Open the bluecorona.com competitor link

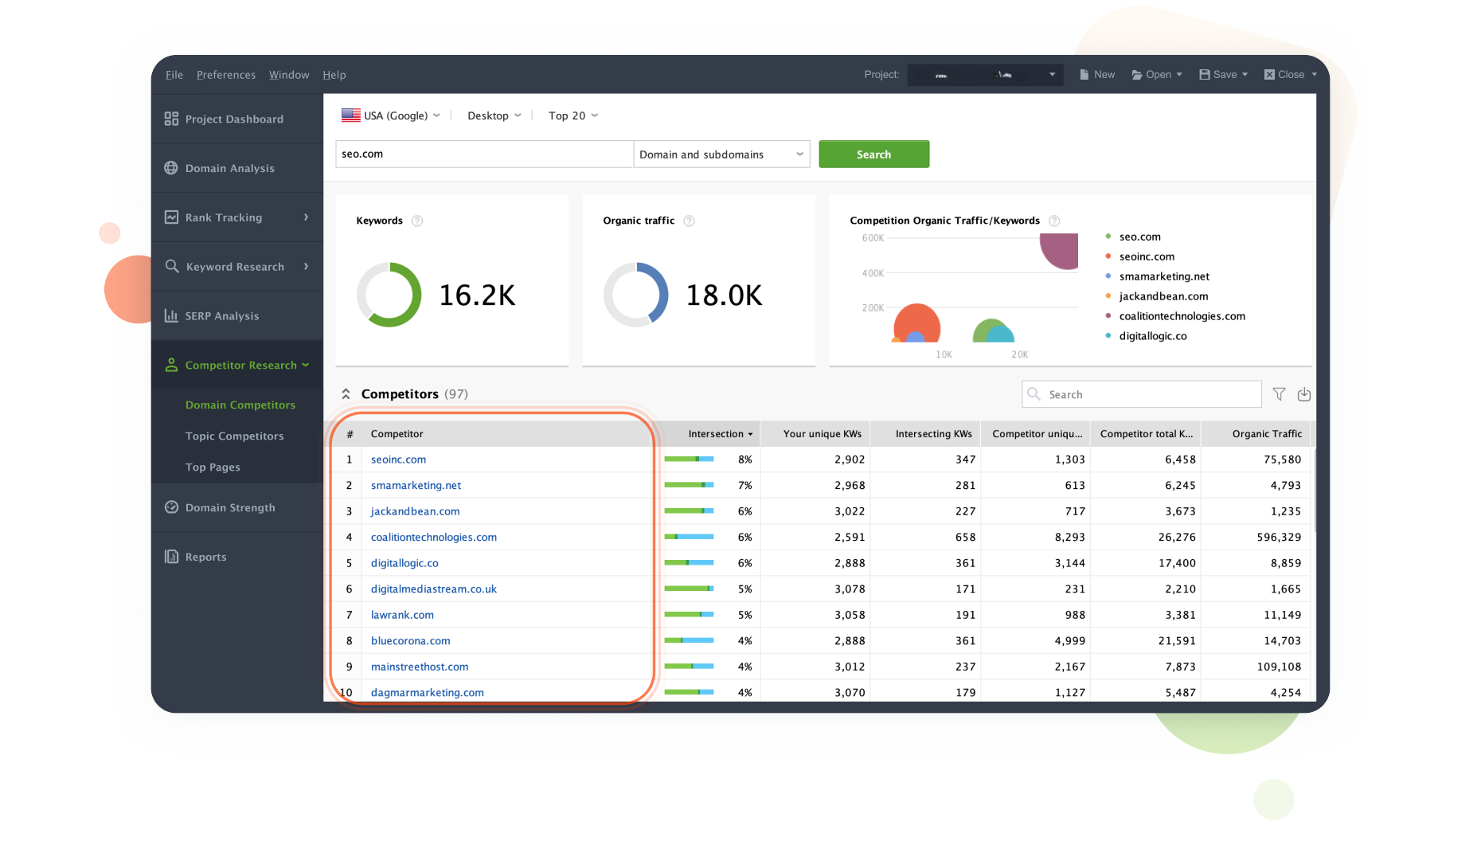pyautogui.click(x=410, y=640)
